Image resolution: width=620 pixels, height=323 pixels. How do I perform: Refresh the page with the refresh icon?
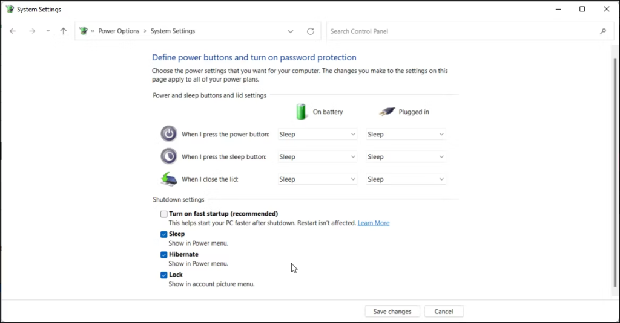311,31
